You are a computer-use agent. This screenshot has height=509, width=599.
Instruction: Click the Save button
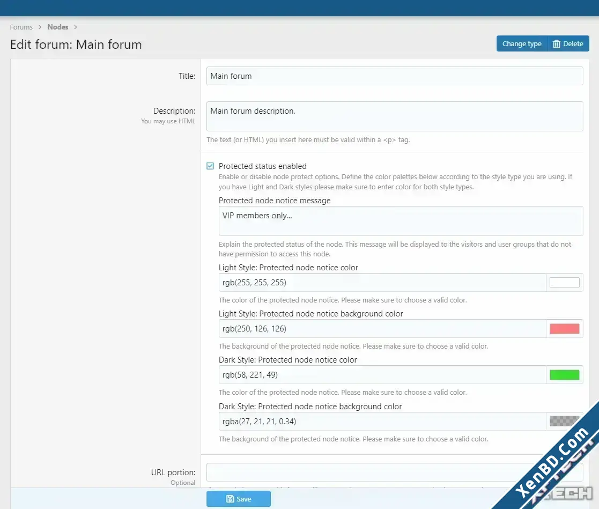click(x=239, y=499)
